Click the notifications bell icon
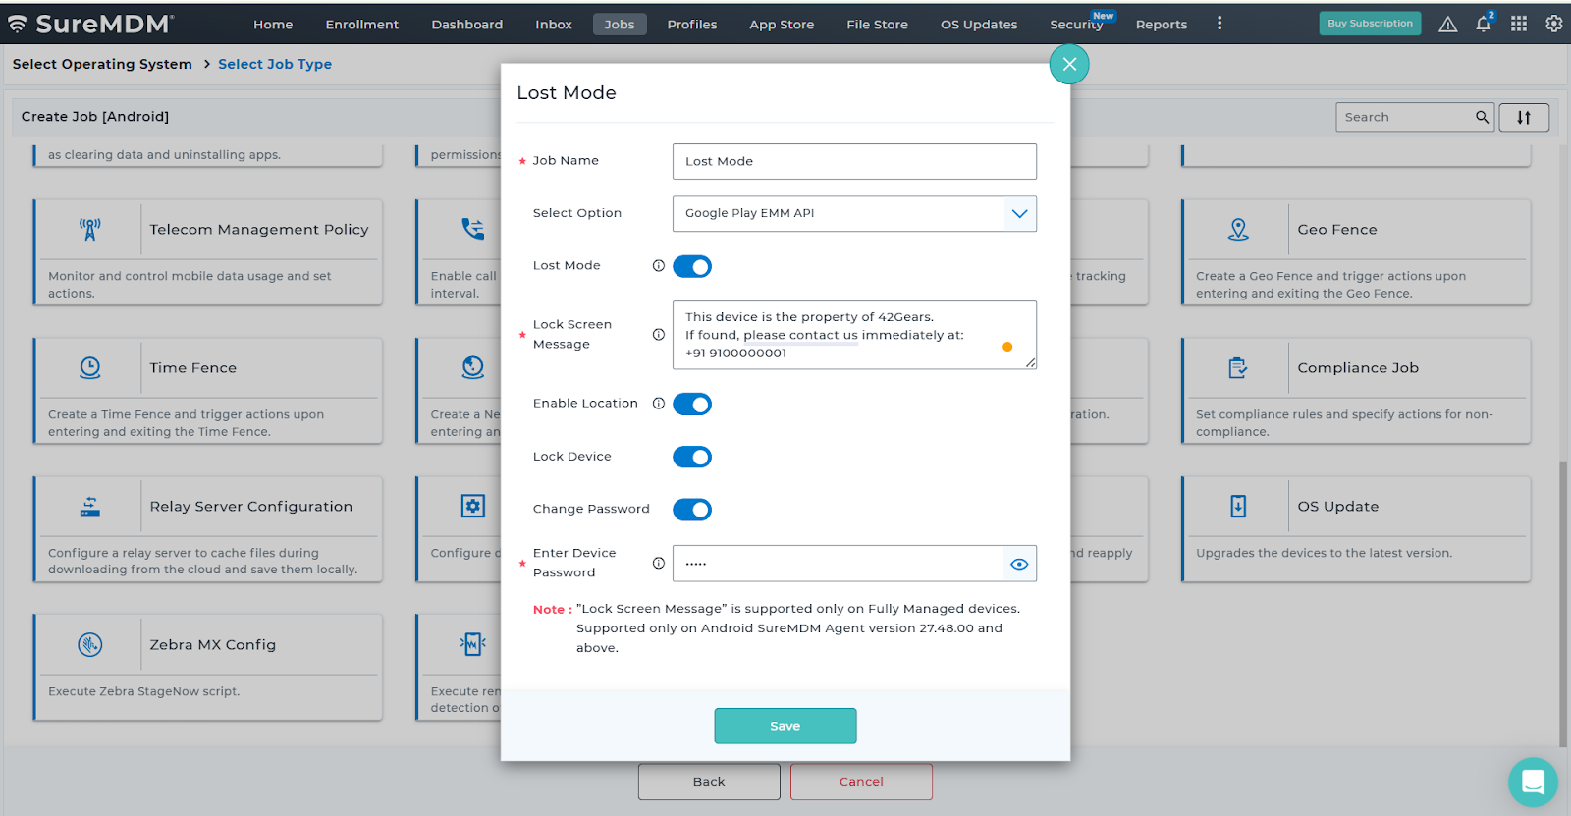Viewport: 1571px width, 816px height. click(x=1483, y=25)
